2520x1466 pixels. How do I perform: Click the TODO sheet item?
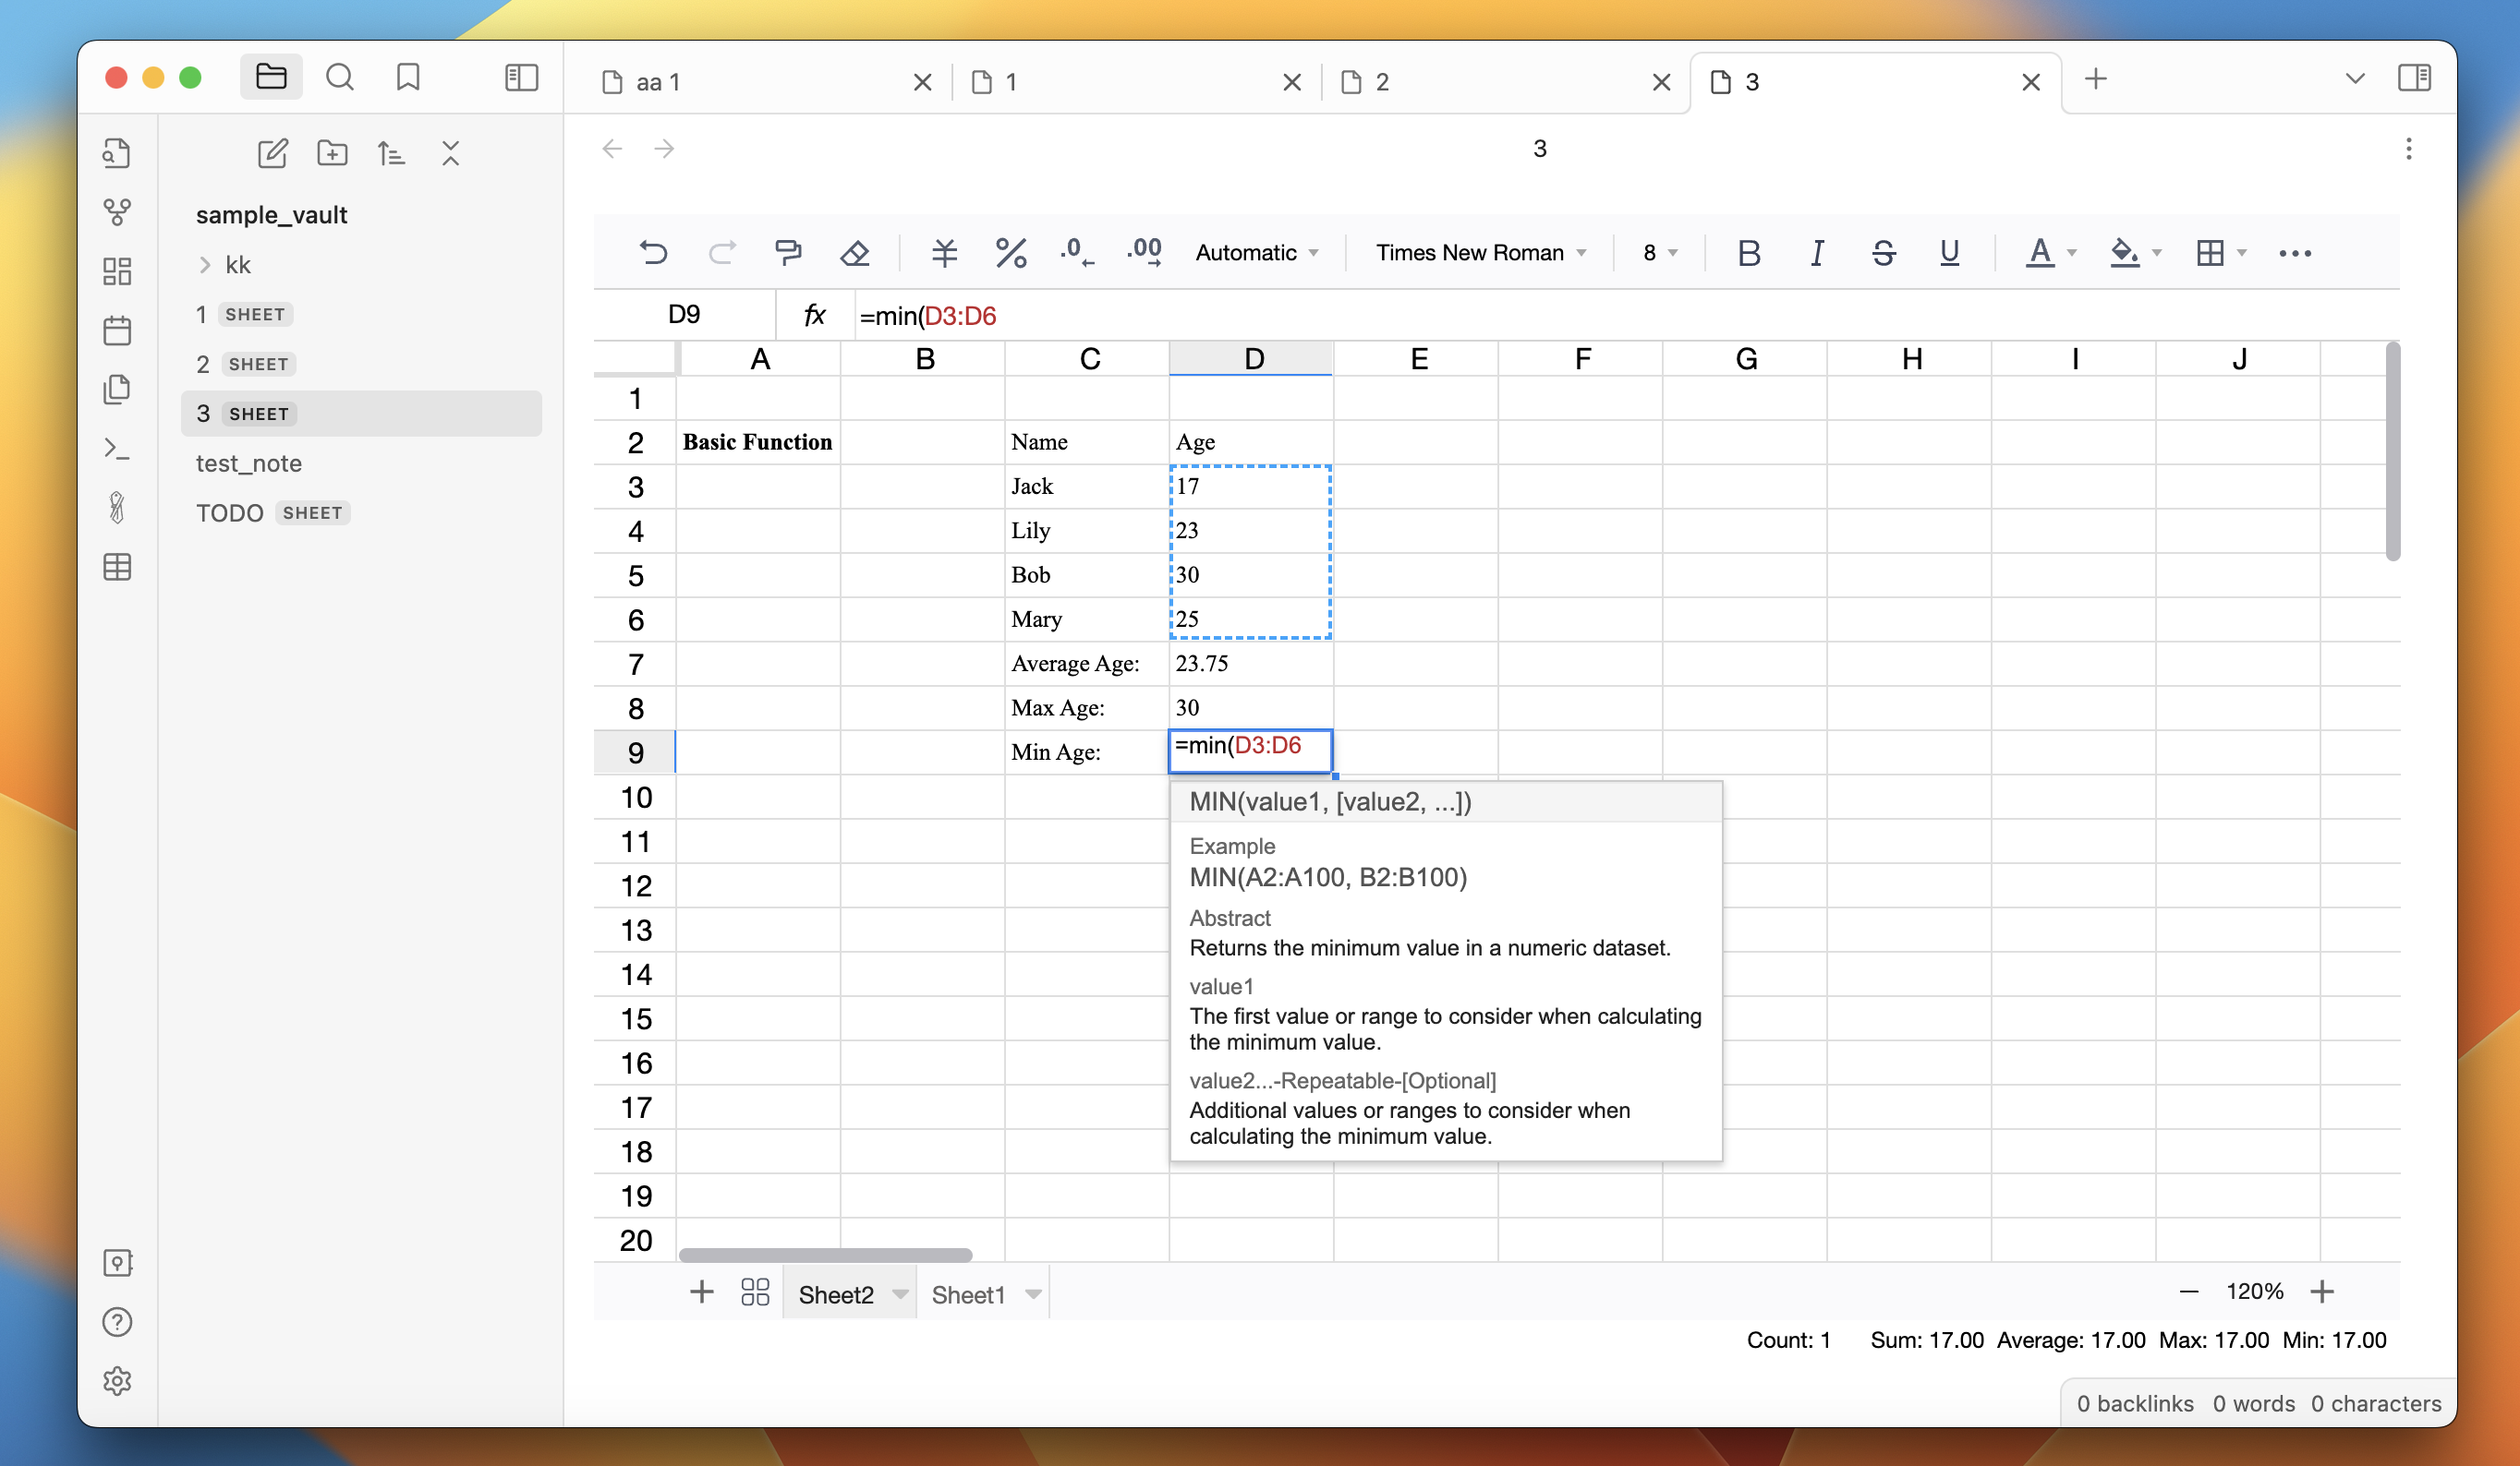tap(273, 511)
